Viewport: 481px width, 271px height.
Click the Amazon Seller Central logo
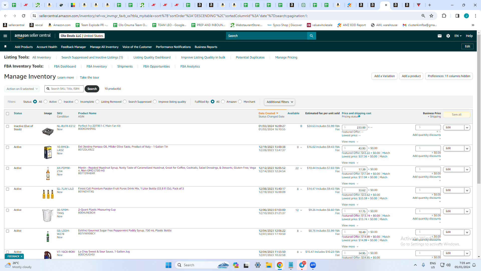(x=33, y=36)
